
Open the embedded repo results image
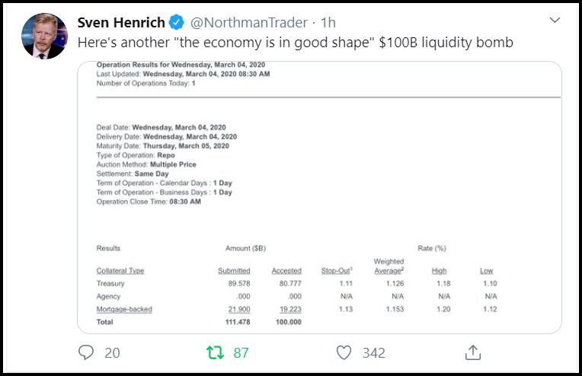(x=320, y=197)
